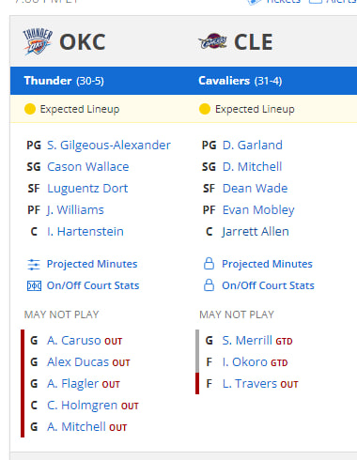This screenshot has width=357, height=460.
Task: Open S. Merrill game-time decision player link
Action: point(247,341)
